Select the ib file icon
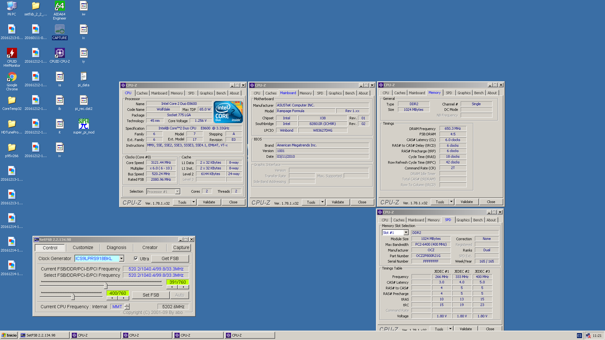This screenshot has width=605, height=340. pos(60,103)
